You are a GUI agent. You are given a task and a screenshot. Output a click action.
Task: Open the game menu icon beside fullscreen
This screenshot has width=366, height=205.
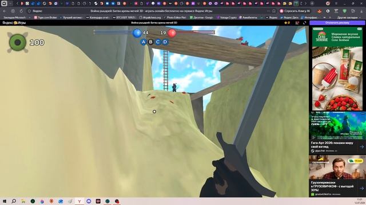tap(297, 23)
